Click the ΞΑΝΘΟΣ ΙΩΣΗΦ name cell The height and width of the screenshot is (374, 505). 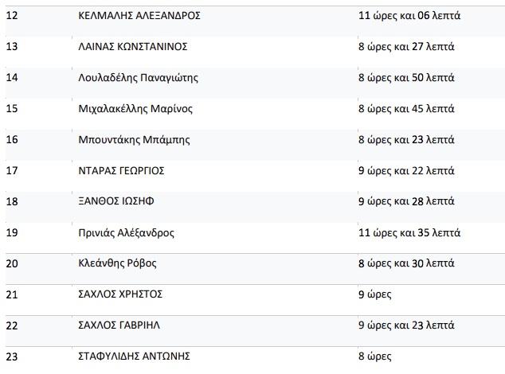coord(116,201)
